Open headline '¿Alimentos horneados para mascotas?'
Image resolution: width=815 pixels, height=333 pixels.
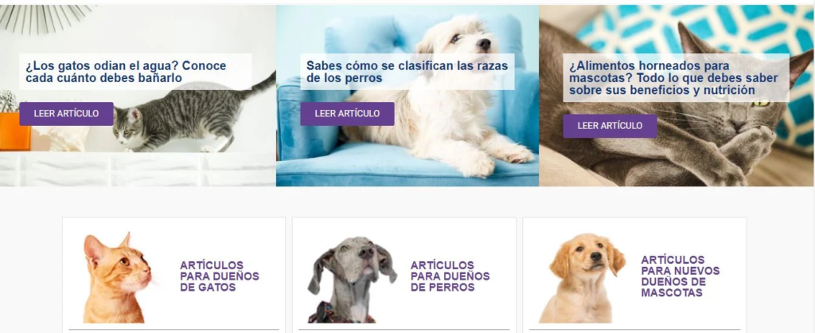pos(673,78)
